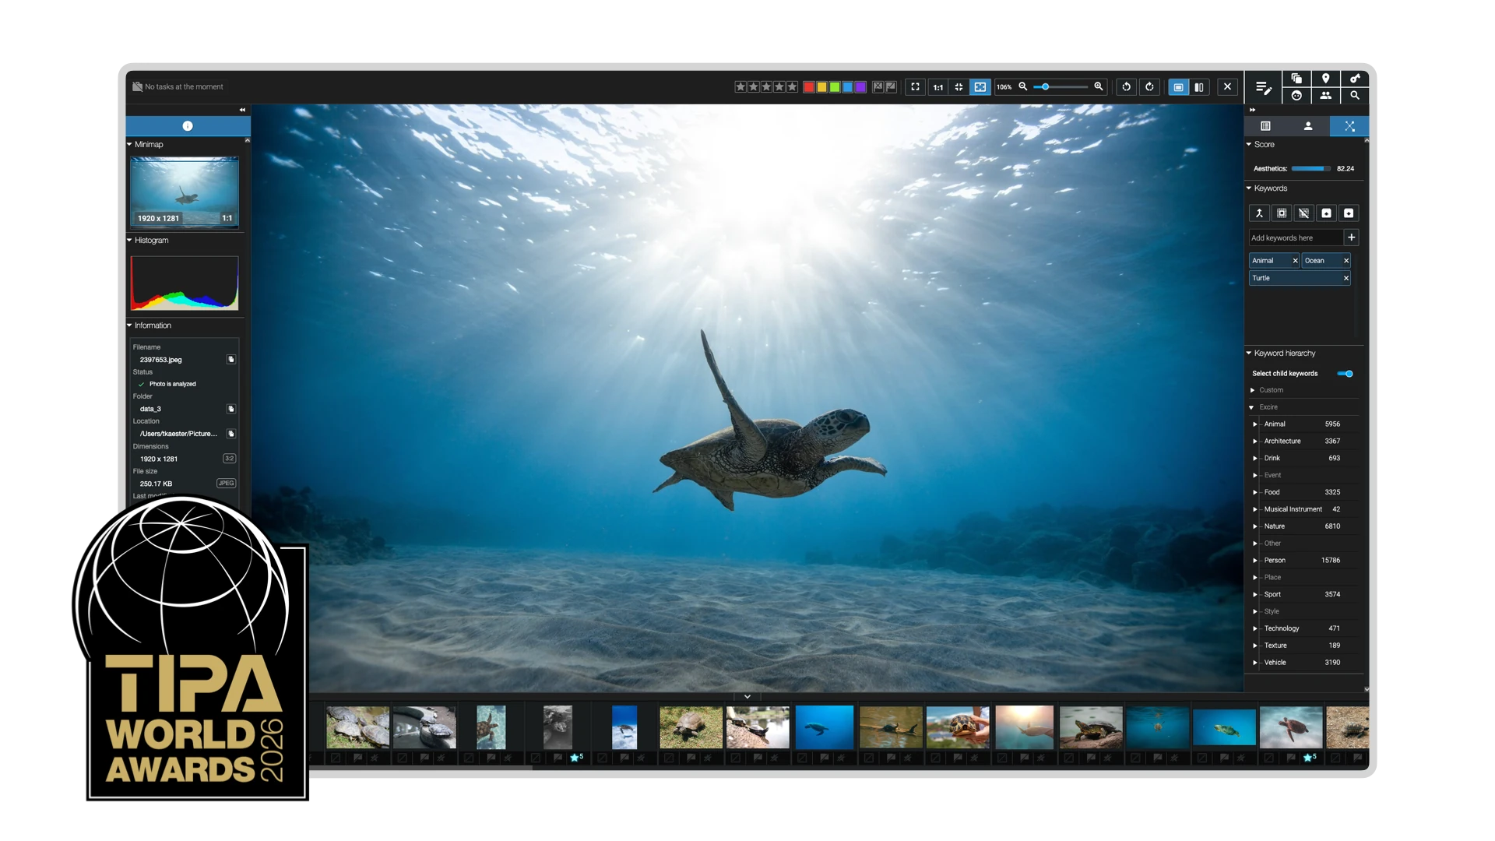Apply the red color label
Image resolution: width=1495 pixels, height=841 pixels.
click(809, 87)
